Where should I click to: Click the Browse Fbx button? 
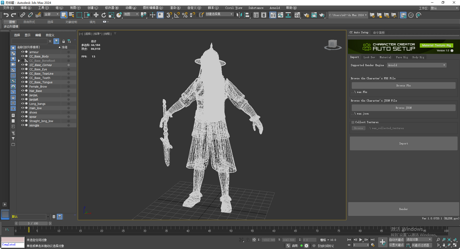[x=403, y=86]
